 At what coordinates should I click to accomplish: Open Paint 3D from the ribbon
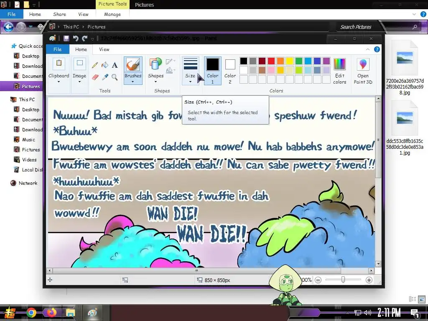[x=363, y=71]
